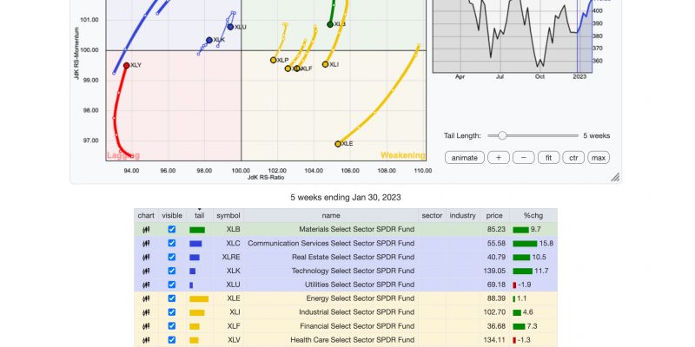Open chart icon for XLRE row
This screenshot has width=695, height=347.
pyautogui.click(x=146, y=257)
